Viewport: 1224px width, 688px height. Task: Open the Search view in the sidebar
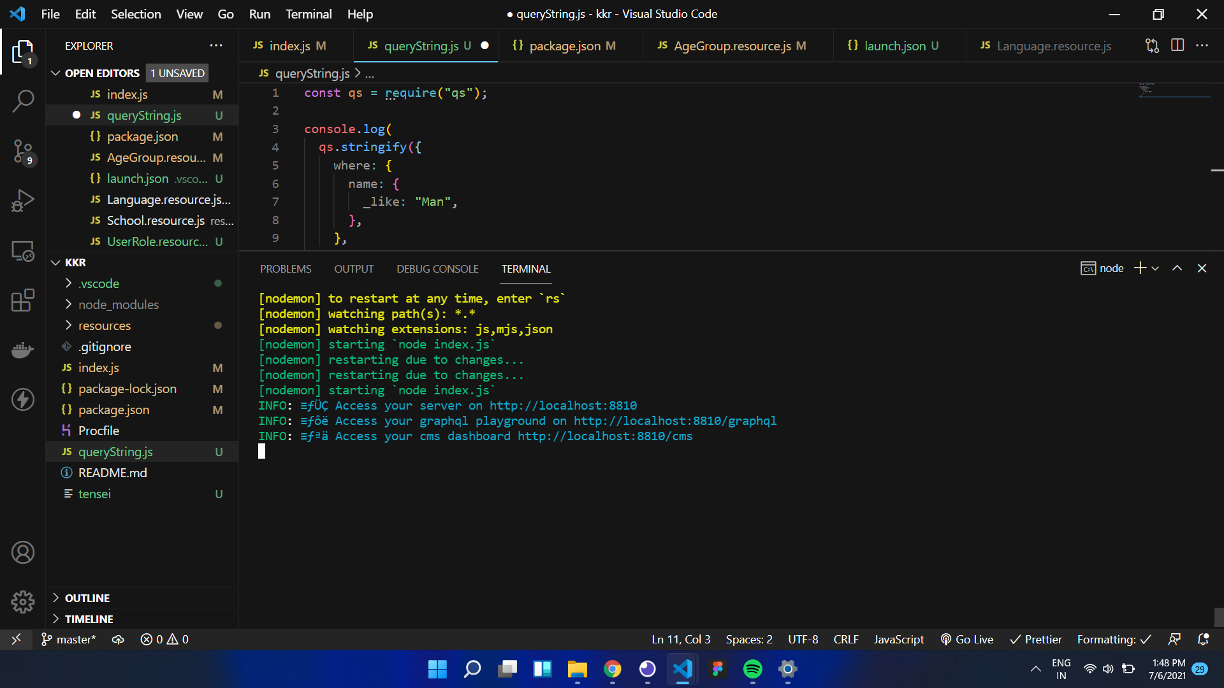[23, 101]
